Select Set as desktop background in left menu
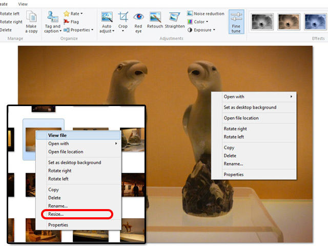Viewport: 328px width, 246px height. (74, 162)
